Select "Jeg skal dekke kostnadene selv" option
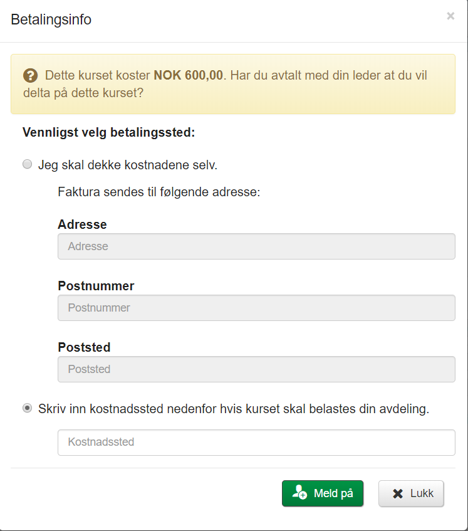This screenshot has height=531, width=468. pos(27,164)
